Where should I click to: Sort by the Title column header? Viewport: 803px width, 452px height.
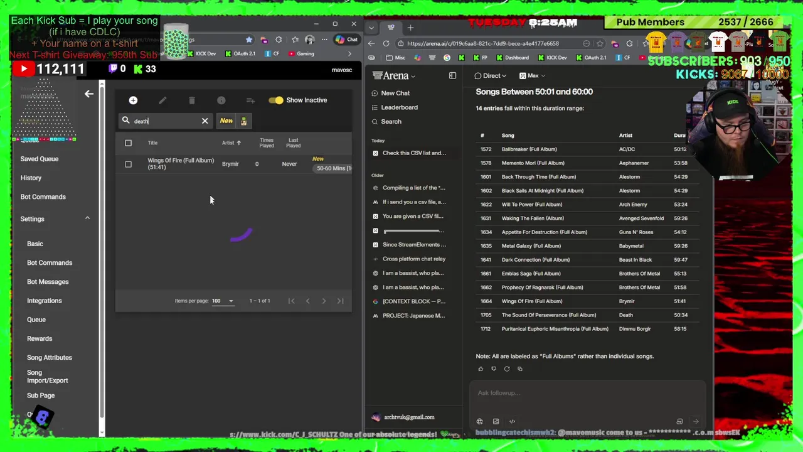[152, 143]
